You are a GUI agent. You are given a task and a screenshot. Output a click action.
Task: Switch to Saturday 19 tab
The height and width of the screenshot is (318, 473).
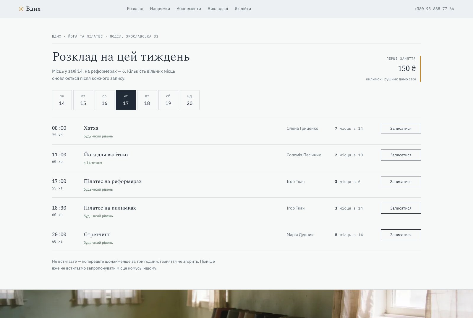coord(168,100)
